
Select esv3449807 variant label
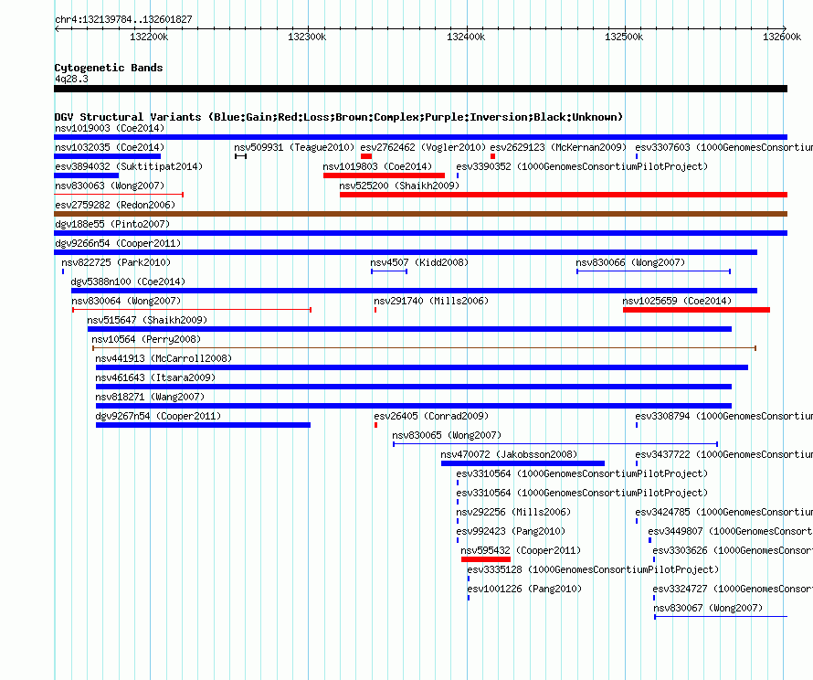point(730,531)
